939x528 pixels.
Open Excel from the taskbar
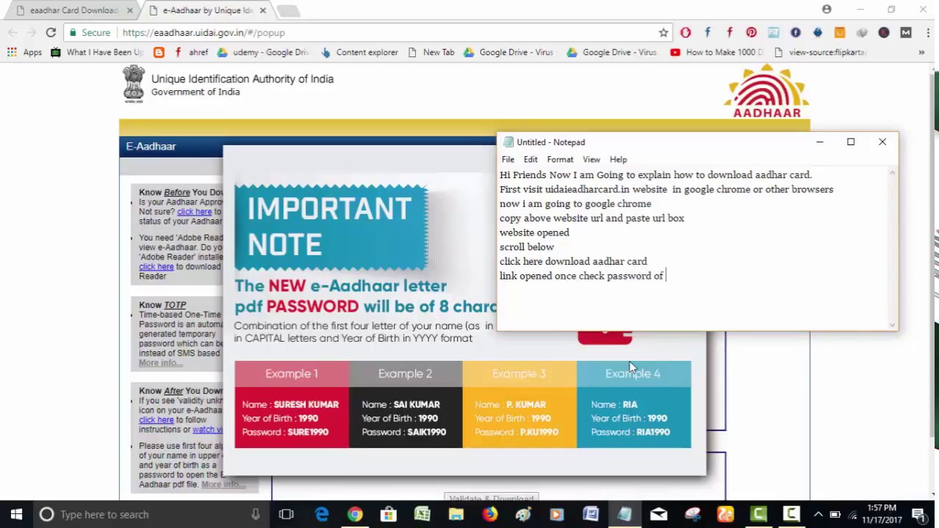point(422,514)
